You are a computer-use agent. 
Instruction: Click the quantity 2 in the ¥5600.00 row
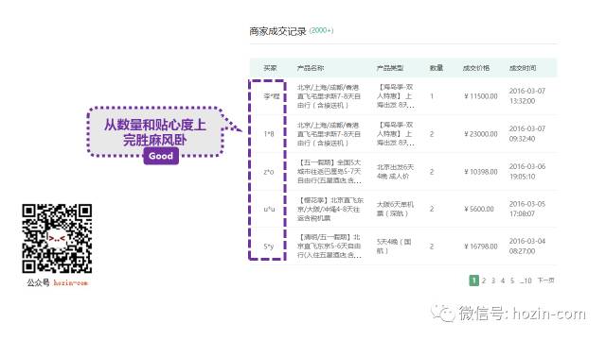432,209
